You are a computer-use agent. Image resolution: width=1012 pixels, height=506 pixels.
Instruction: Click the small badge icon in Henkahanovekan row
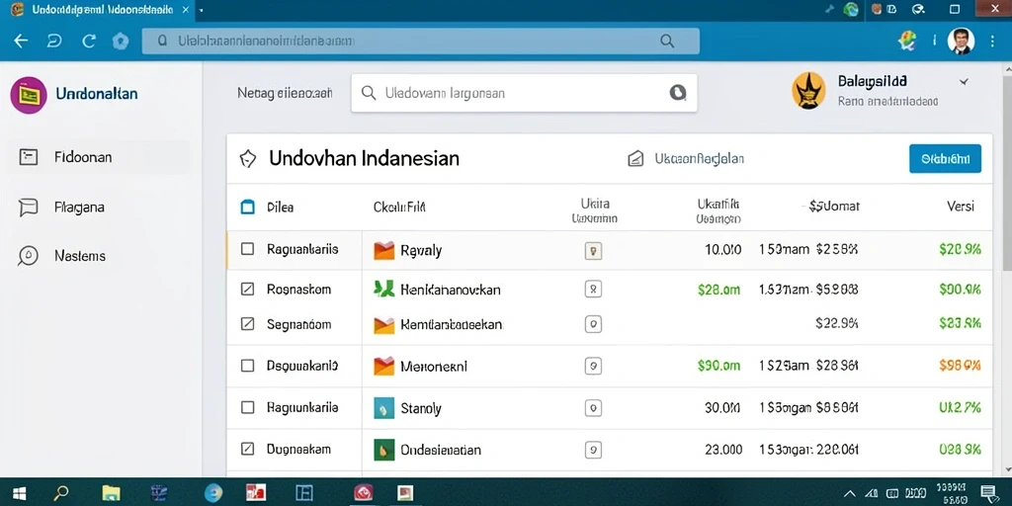[x=593, y=290]
